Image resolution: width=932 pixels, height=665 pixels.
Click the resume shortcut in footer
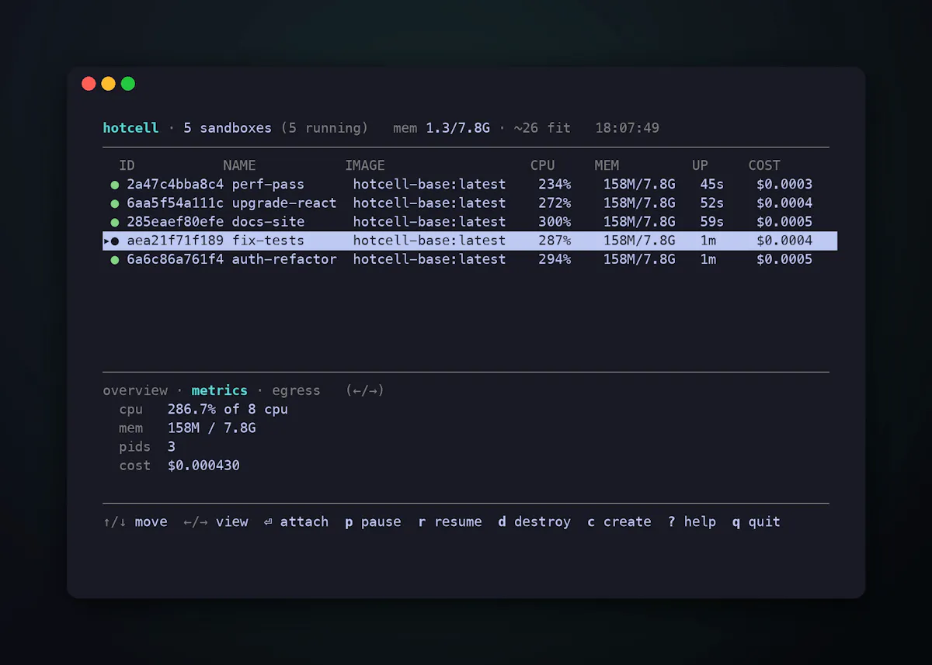point(450,521)
